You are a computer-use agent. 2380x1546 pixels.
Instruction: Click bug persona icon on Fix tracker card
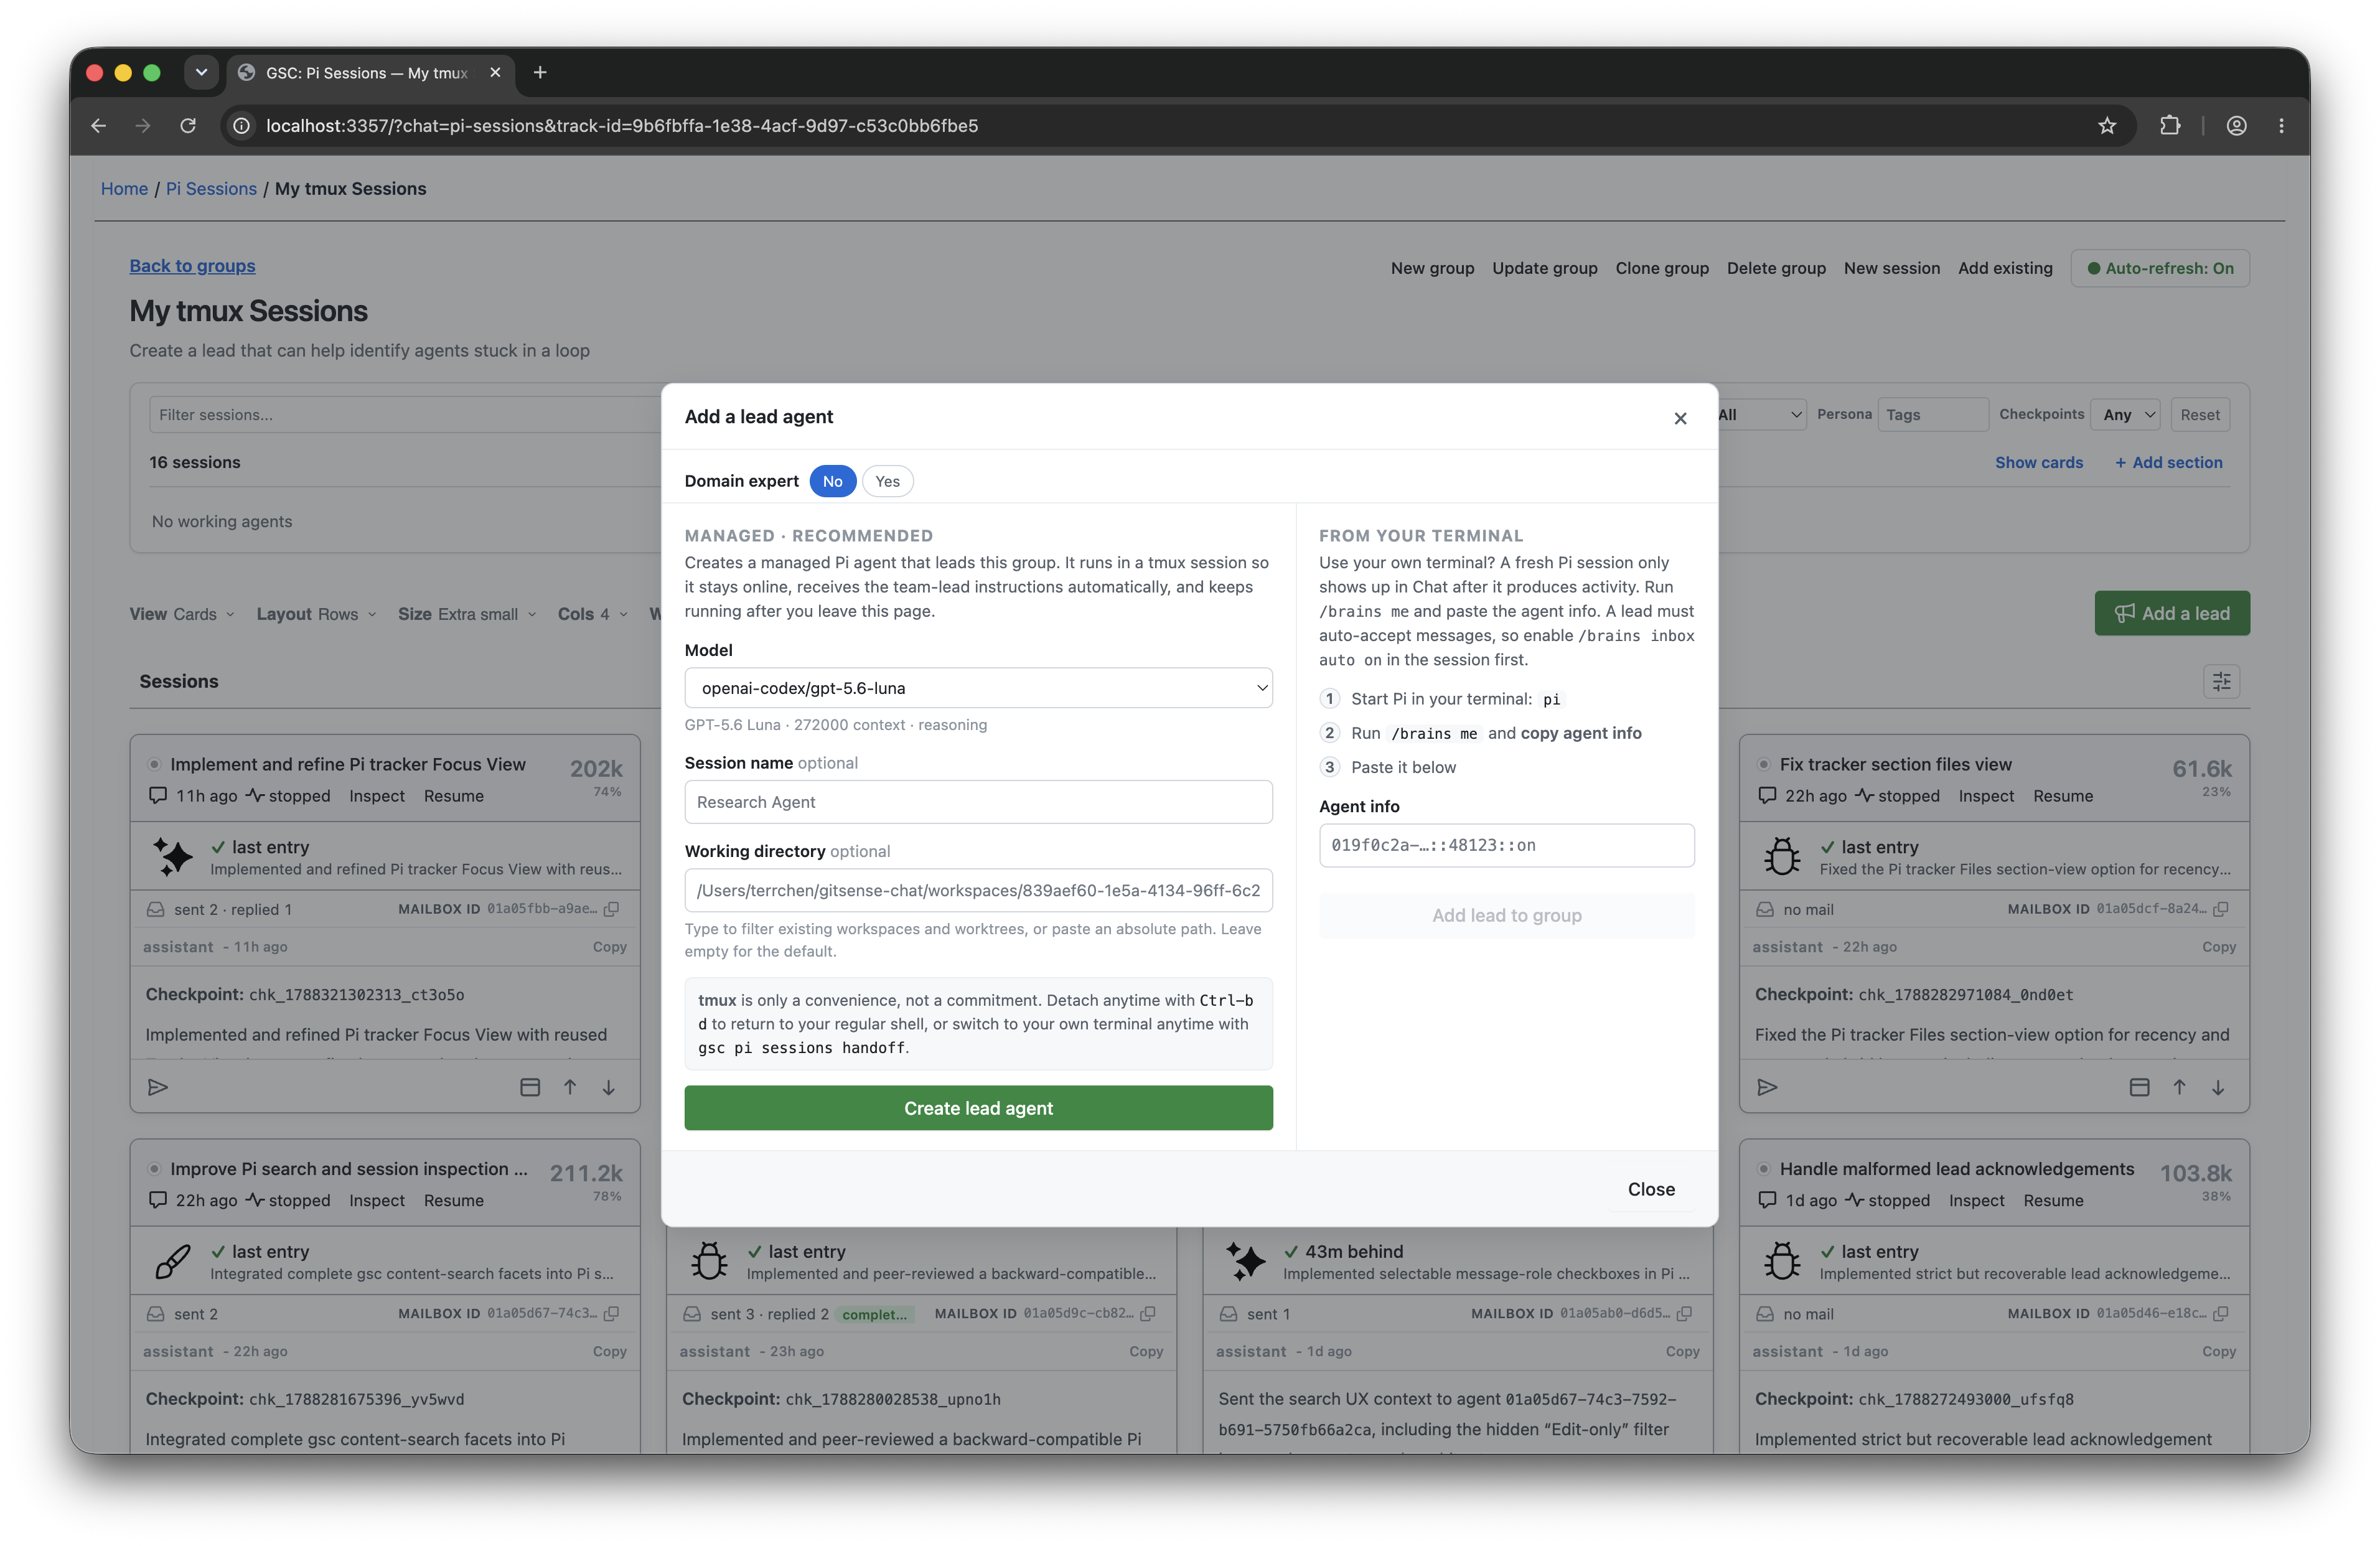[x=1782, y=857]
